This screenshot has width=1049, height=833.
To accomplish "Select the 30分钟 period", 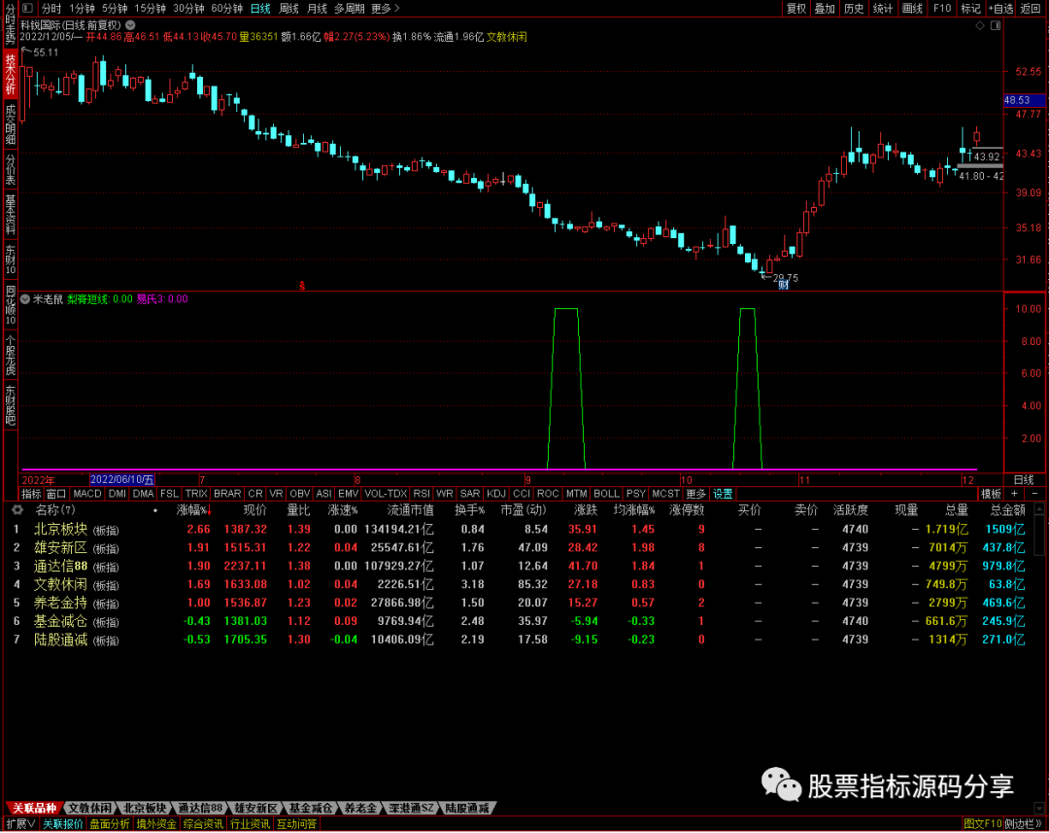I will click(x=188, y=9).
